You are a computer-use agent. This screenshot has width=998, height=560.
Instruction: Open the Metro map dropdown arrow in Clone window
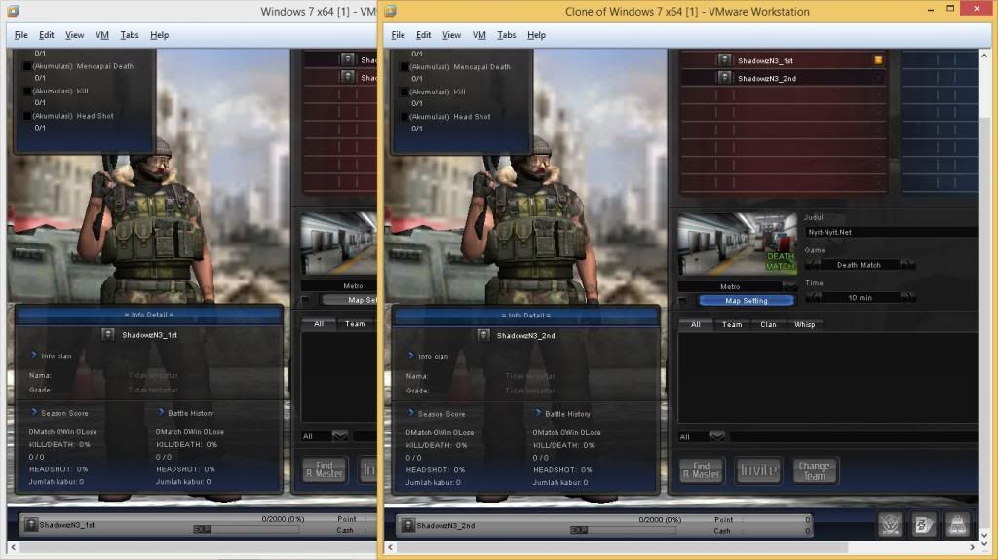789,286
